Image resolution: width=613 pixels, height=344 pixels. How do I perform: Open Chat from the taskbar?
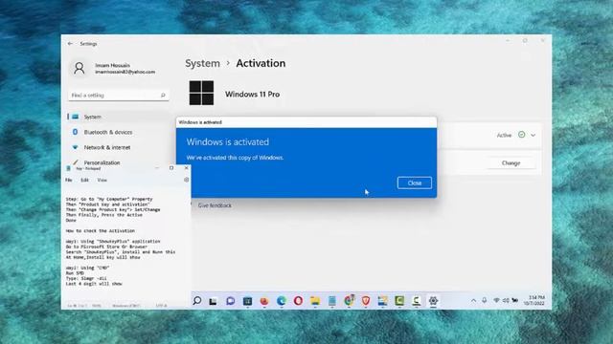pos(230,301)
